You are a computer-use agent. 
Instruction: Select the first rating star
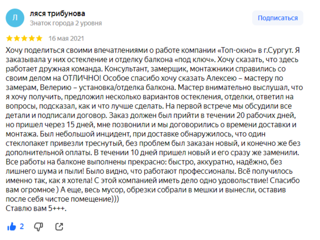[x=9, y=38]
